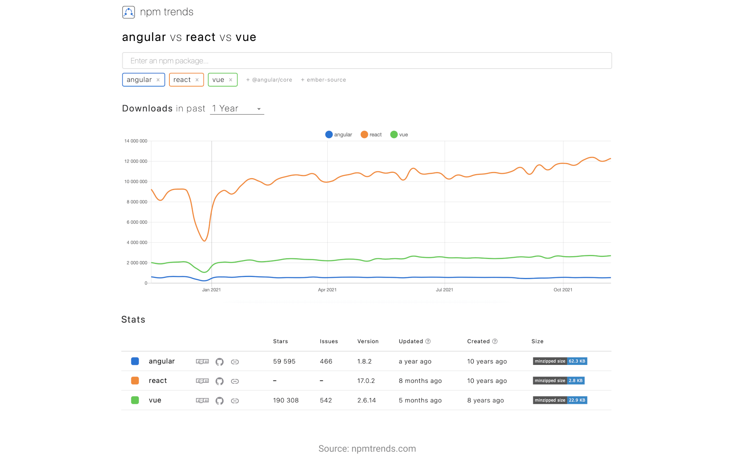The height and width of the screenshot is (454, 735).
Task: Click the Jan 2021 axis label
Action: [x=211, y=289]
